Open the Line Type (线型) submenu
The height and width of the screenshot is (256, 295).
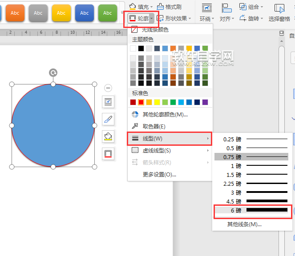[170, 139]
